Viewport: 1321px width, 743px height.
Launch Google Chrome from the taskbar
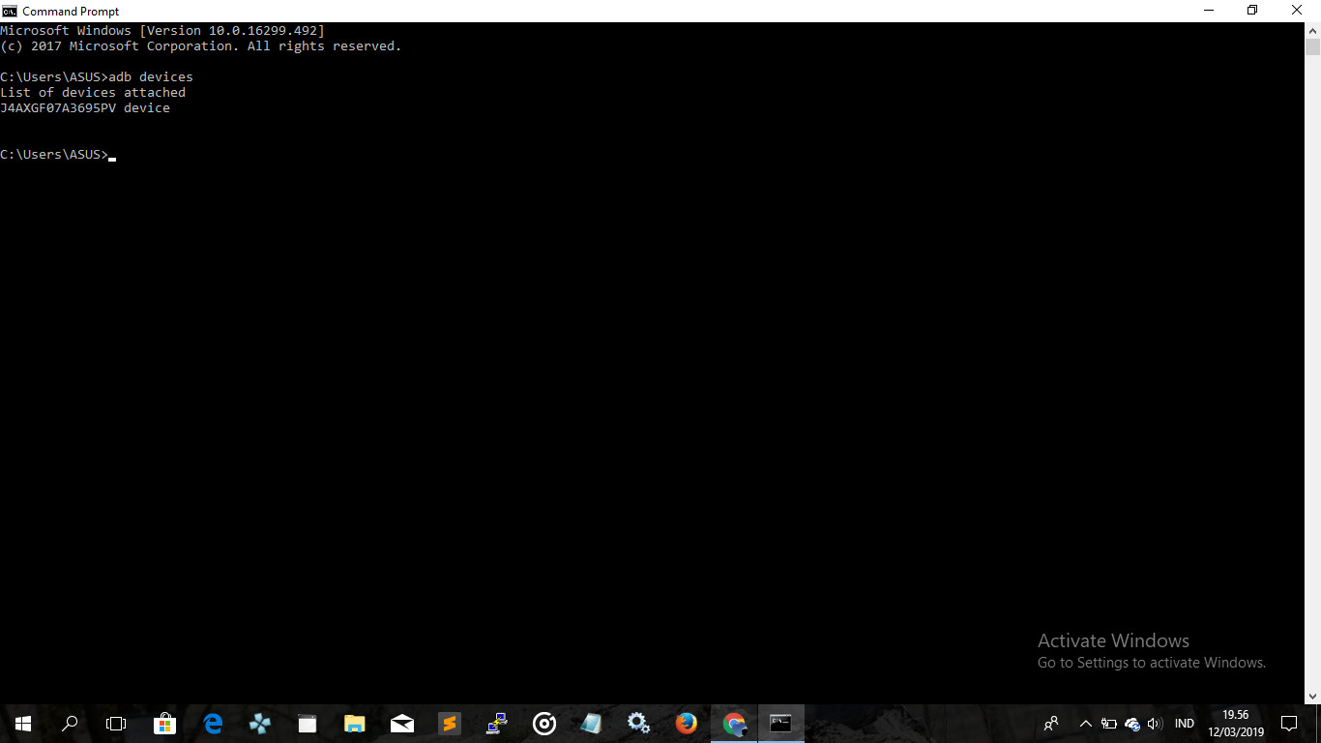pyautogui.click(x=733, y=723)
